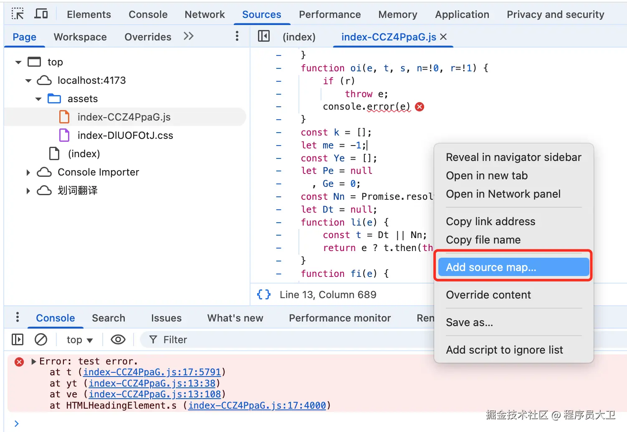The image size is (627, 432).
Task: Open the top context dropdown in console
Action: click(x=79, y=340)
